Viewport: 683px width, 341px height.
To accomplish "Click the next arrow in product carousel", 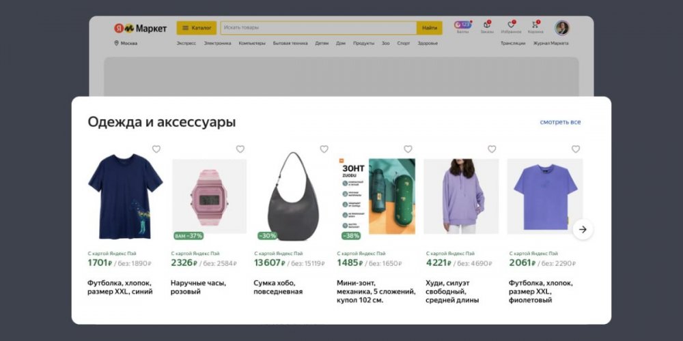I will click(583, 229).
